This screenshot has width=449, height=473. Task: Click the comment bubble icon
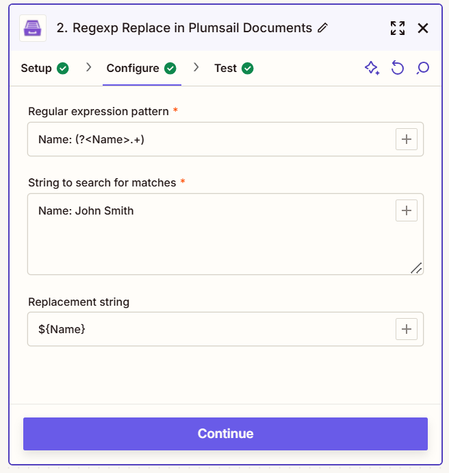tap(423, 68)
